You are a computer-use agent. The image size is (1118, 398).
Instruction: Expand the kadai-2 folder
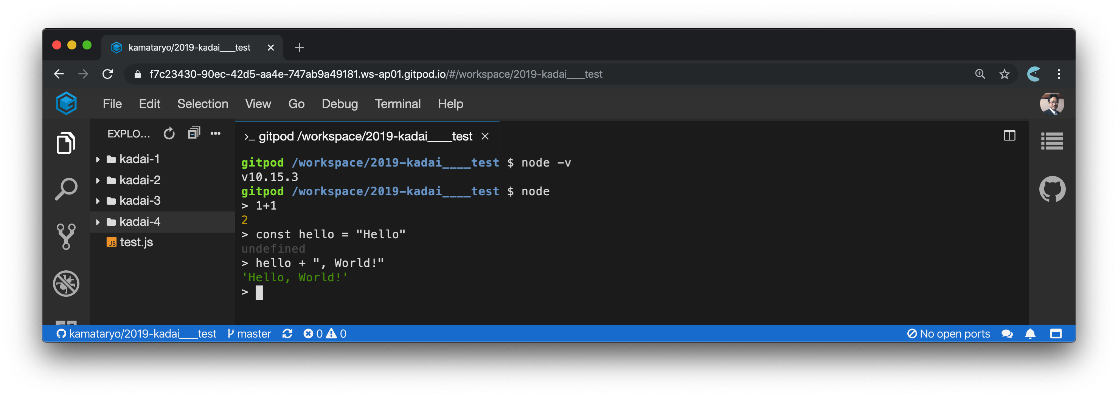pyautogui.click(x=163, y=180)
